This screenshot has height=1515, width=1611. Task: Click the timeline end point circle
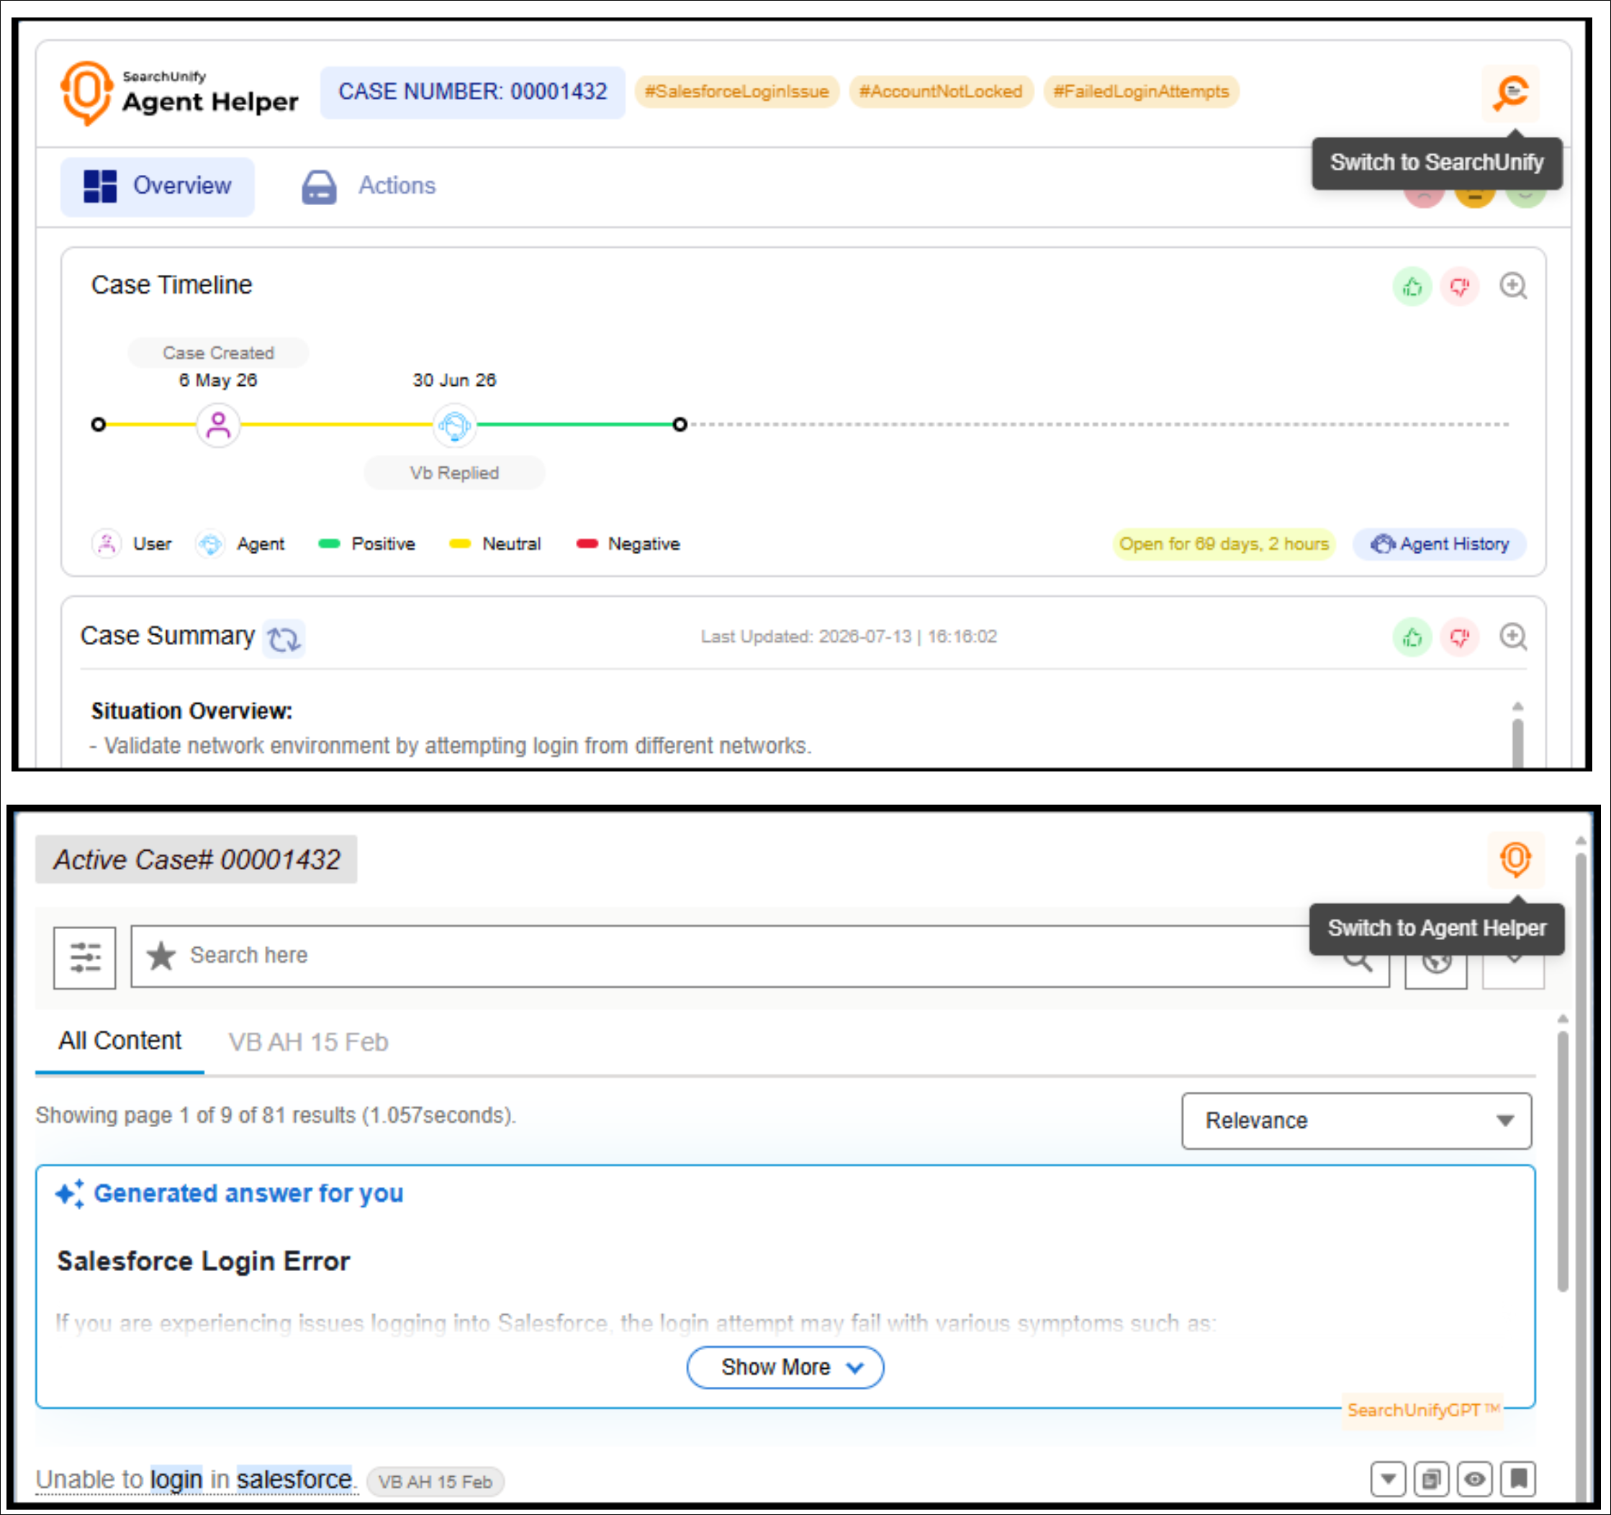click(x=680, y=425)
